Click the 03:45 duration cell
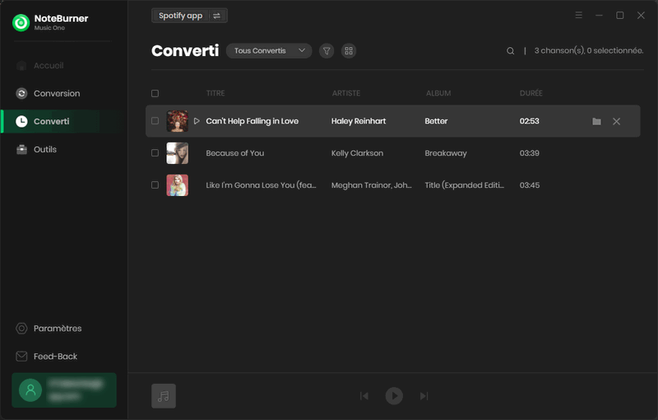 click(530, 185)
